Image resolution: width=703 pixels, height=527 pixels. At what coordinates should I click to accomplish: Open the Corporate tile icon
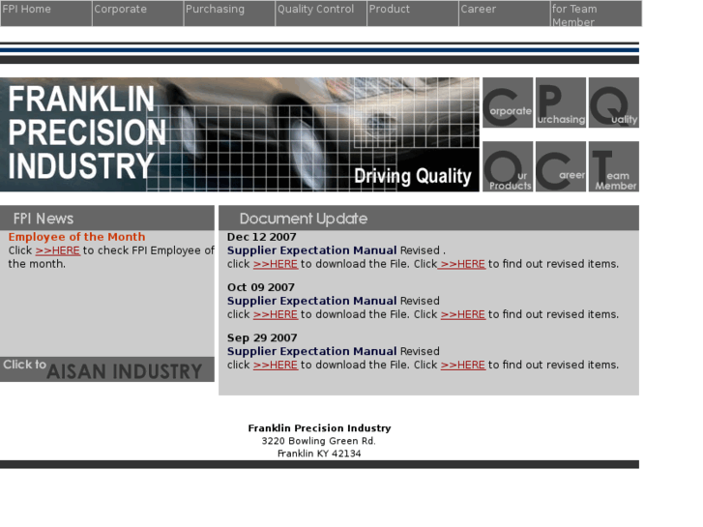[508, 102]
